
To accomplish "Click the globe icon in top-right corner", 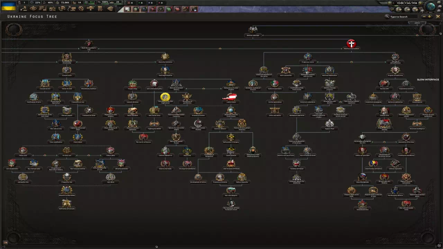I will point(431,6).
